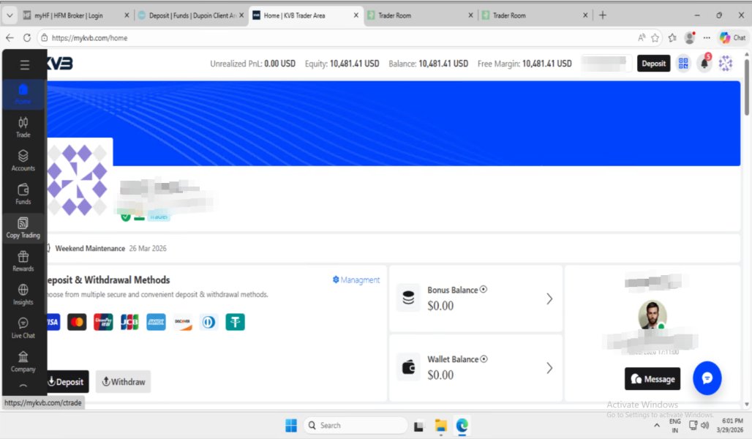This screenshot has height=439, width=752.
Task: Click Deposit button under payment methods
Action: tap(67, 382)
